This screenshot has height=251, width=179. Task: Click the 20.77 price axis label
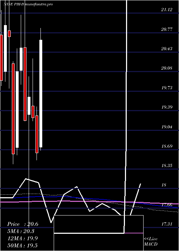tap(167, 29)
